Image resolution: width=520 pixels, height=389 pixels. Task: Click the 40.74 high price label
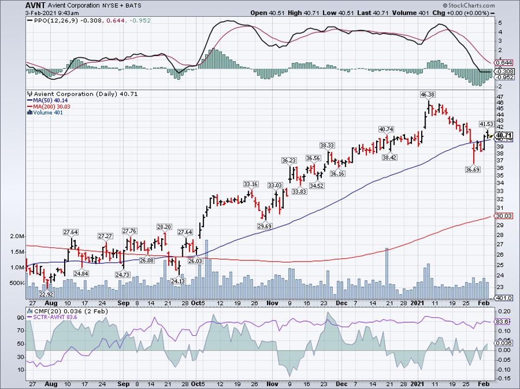(386, 129)
